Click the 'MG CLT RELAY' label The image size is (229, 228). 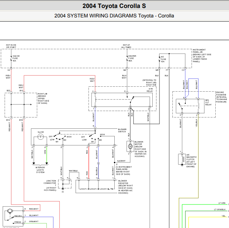click(208, 102)
